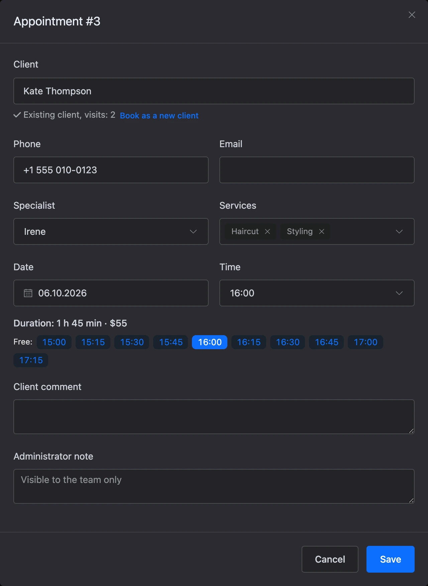Cancel the appointment editing
This screenshot has width=428, height=586.
pyautogui.click(x=330, y=559)
